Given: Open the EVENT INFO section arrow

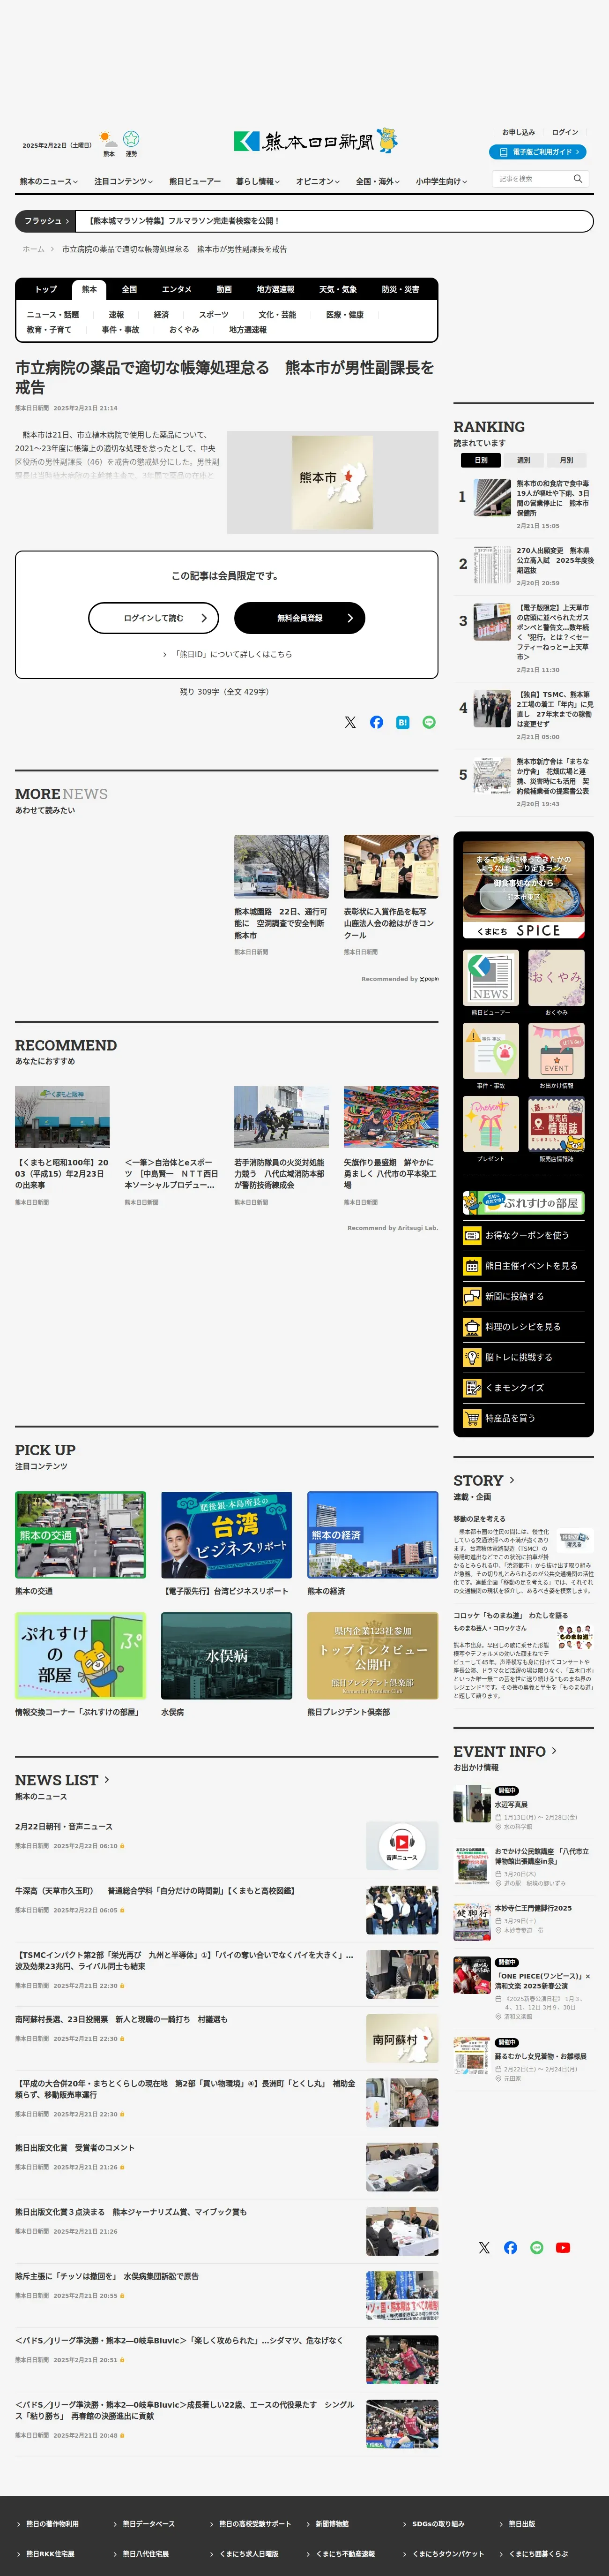Looking at the screenshot, I should [x=554, y=1751].
